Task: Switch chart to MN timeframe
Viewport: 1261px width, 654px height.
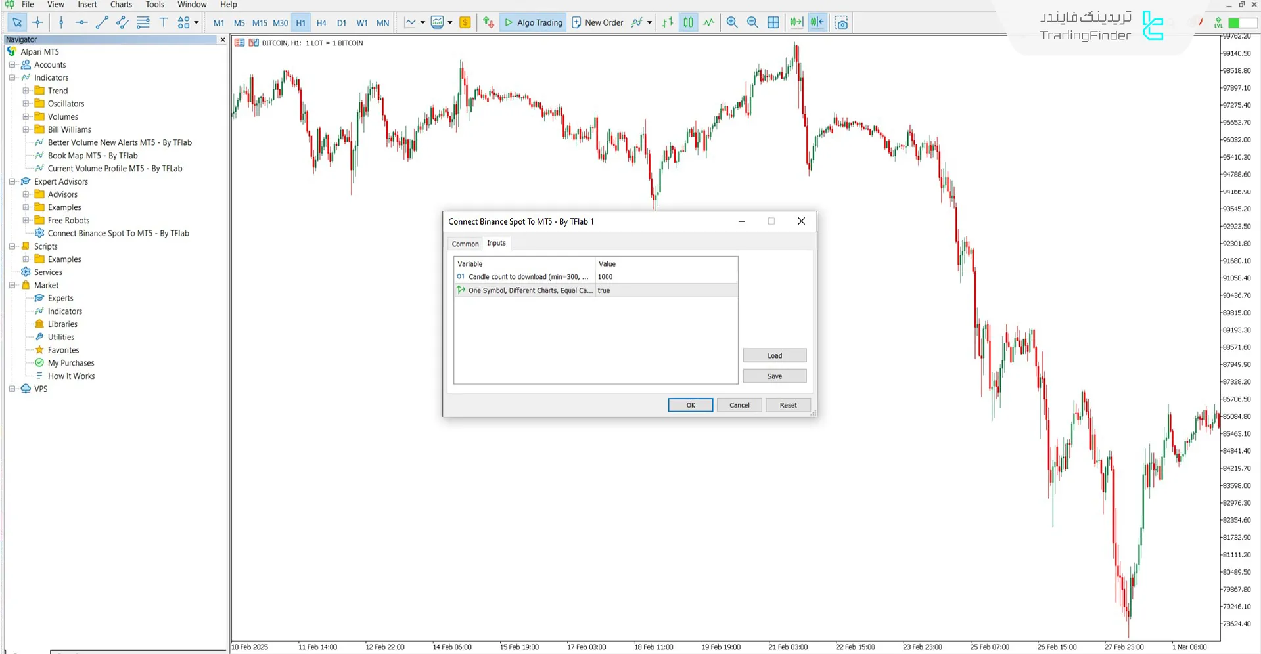Action: pos(382,22)
